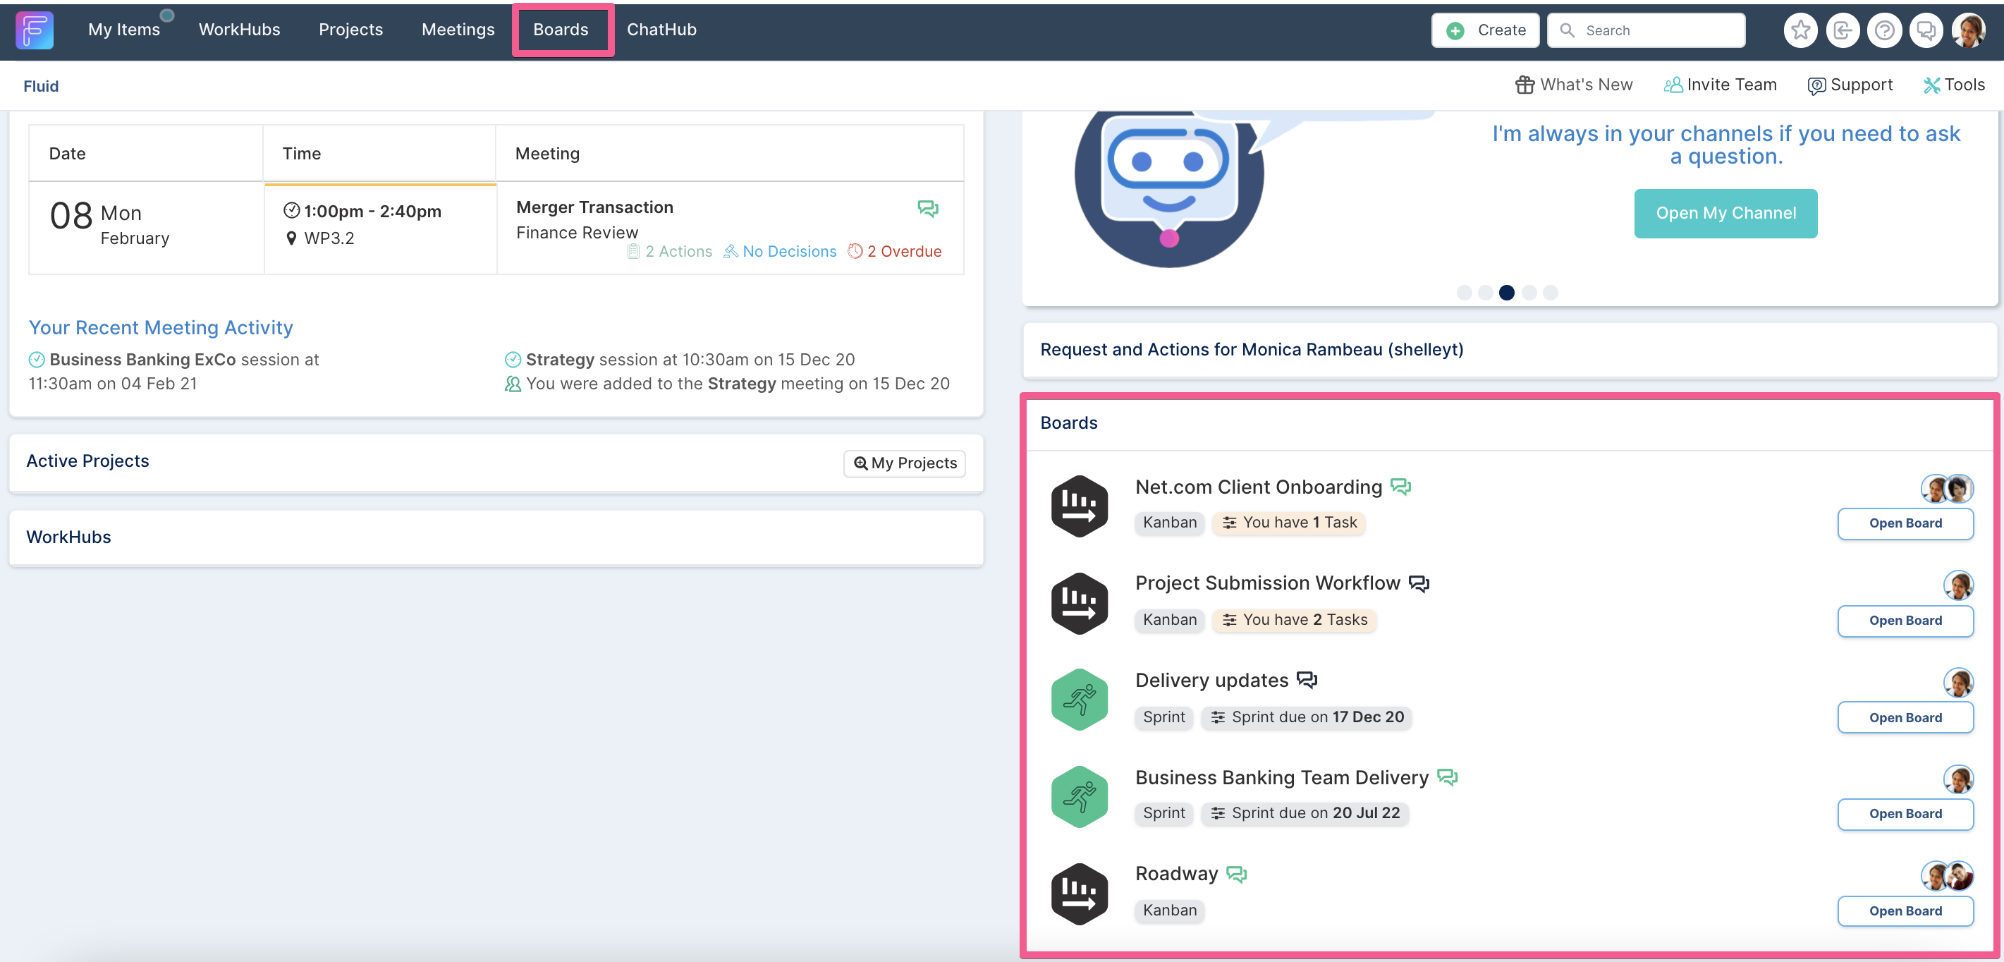
Task: Click the Fluid logo icon
Action: pos(35,30)
